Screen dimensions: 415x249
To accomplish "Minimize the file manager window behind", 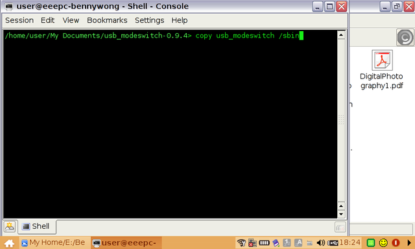I will (x=385, y=6).
